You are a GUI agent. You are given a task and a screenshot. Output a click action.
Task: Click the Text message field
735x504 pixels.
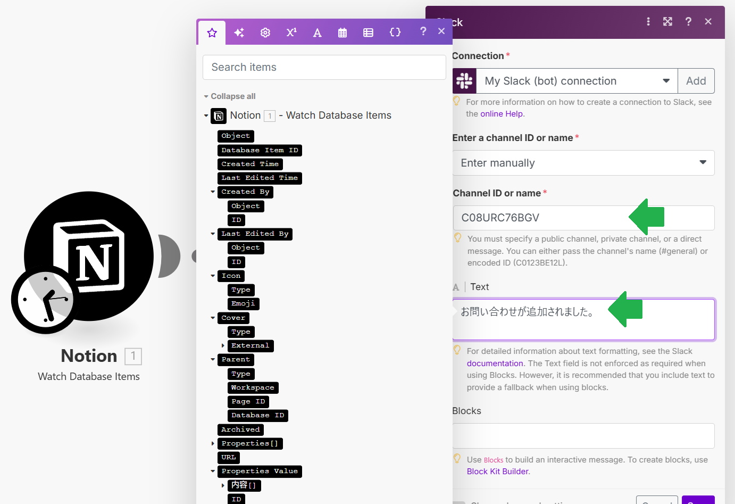pos(583,319)
